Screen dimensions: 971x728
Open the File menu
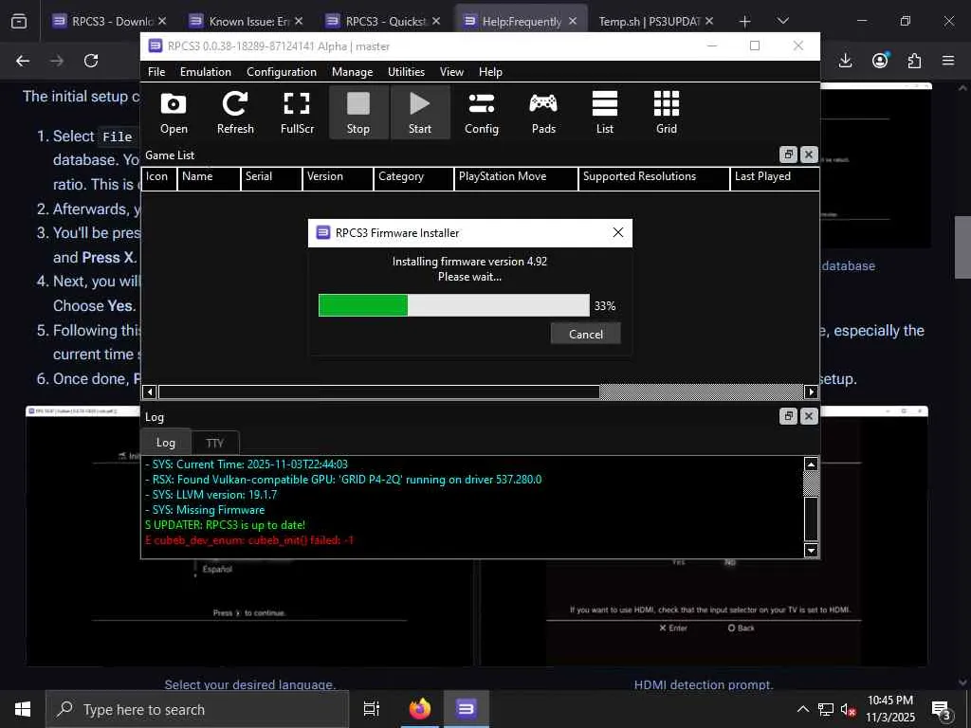[x=156, y=72]
